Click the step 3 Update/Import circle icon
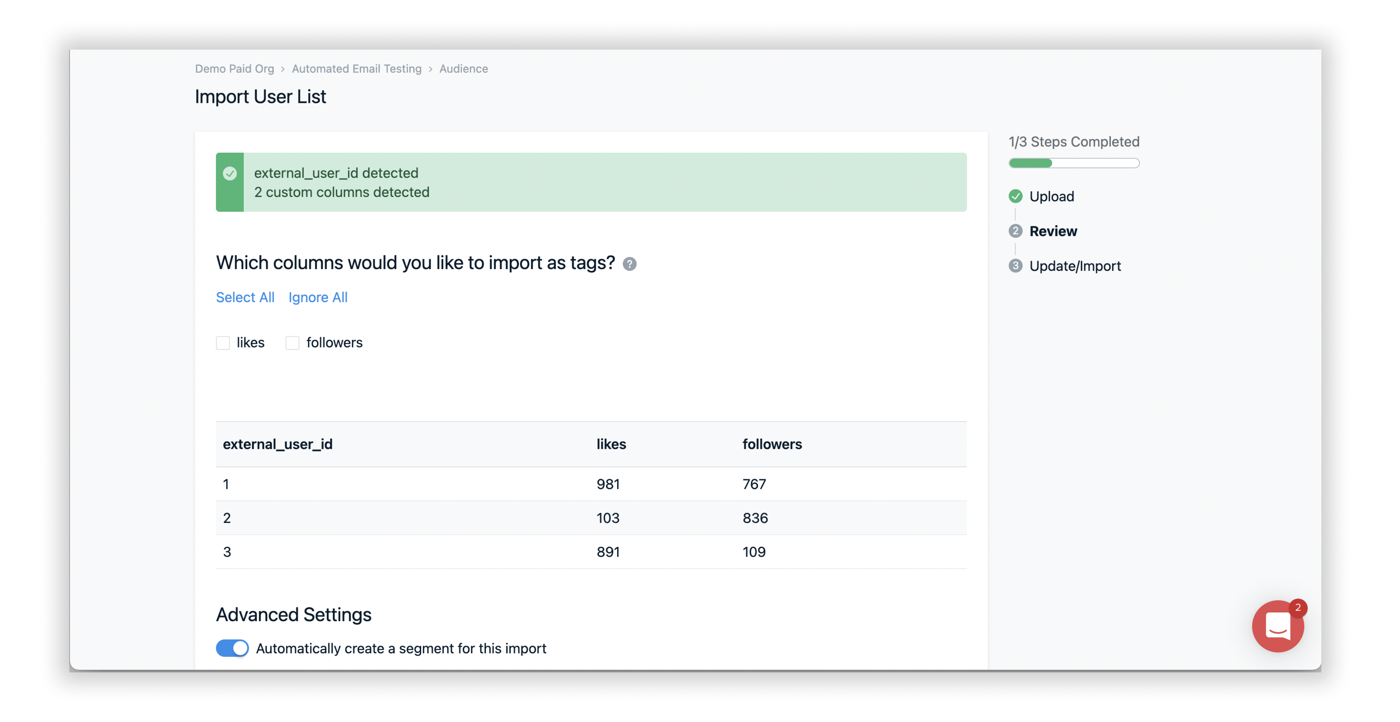Image resolution: width=1400 pixels, height=722 pixels. (x=1015, y=266)
